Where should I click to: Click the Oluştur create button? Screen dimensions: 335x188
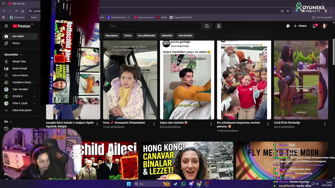(x=300, y=26)
